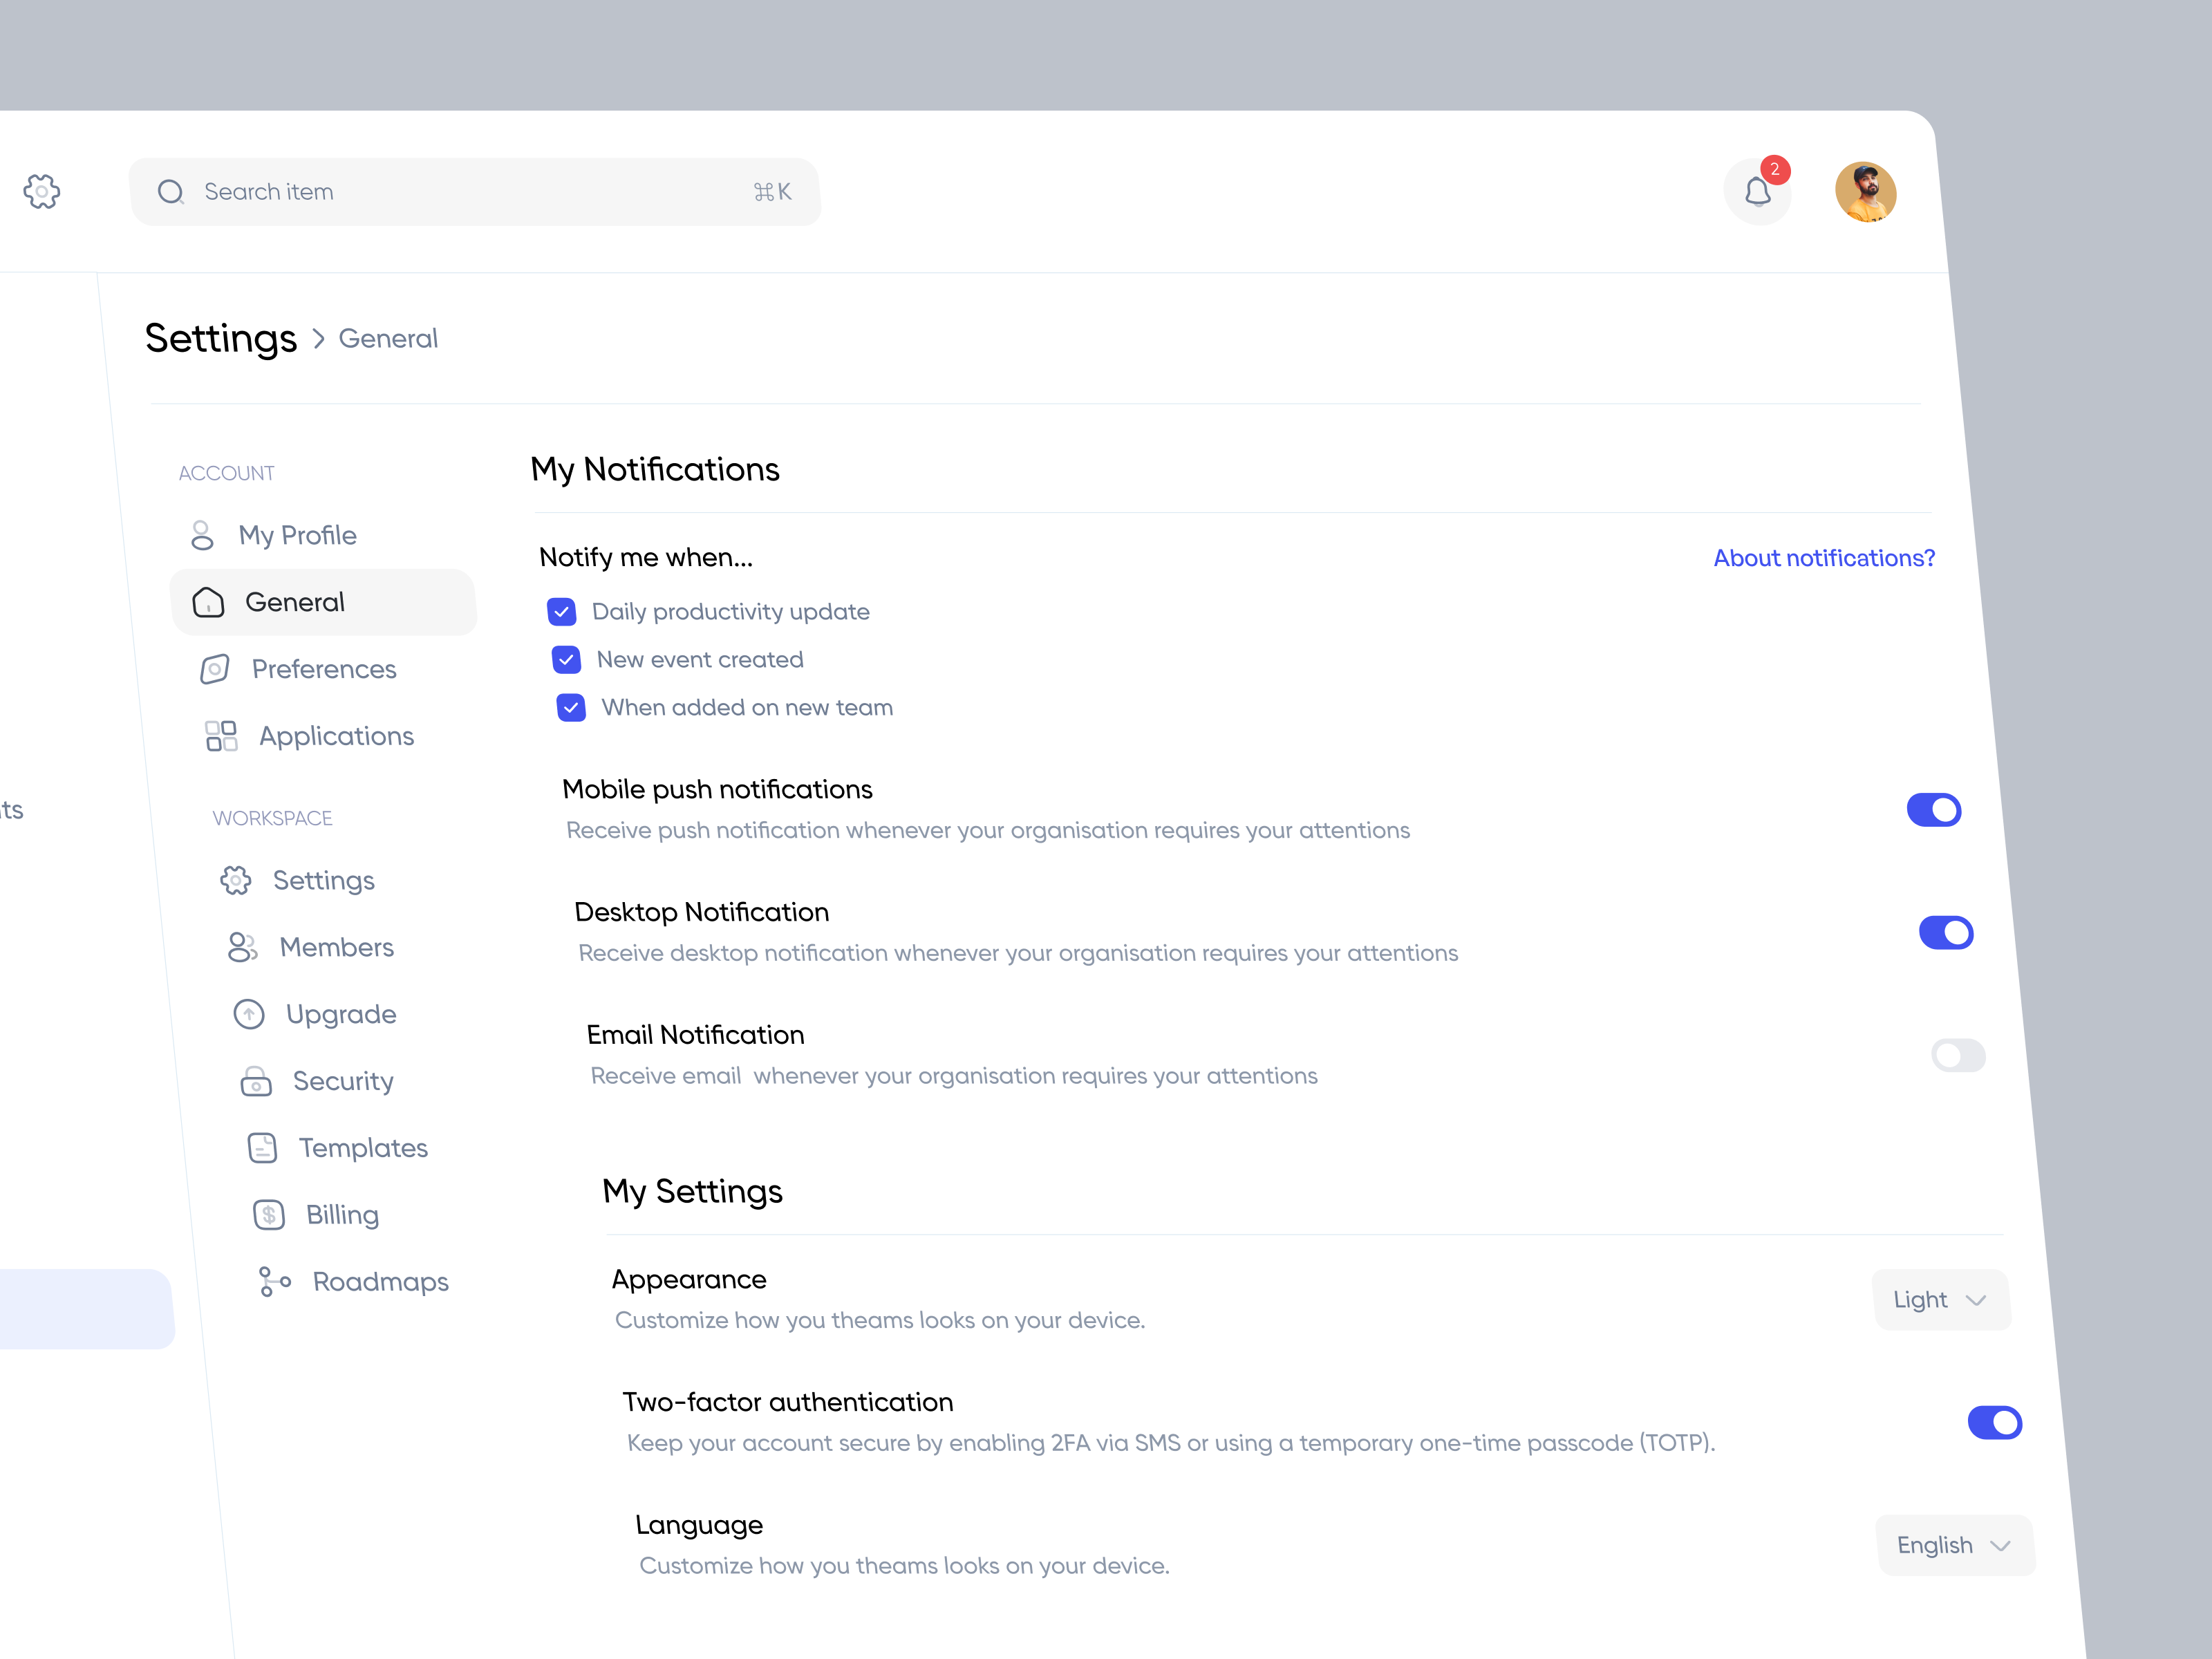The width and height of the screenshot is (2212, 1659).
Task: Select the Members sidebar icon
Action: pos(243,946)
